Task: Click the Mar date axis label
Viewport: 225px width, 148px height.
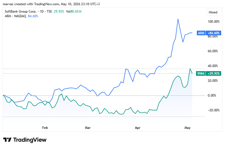Action: (88, 127)
